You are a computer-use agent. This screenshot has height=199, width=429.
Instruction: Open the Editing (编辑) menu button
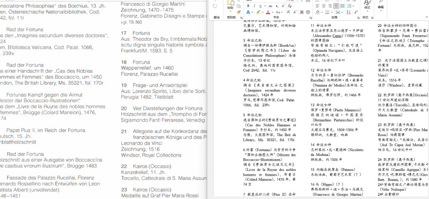pyautogui.click(x=381, y=6)
